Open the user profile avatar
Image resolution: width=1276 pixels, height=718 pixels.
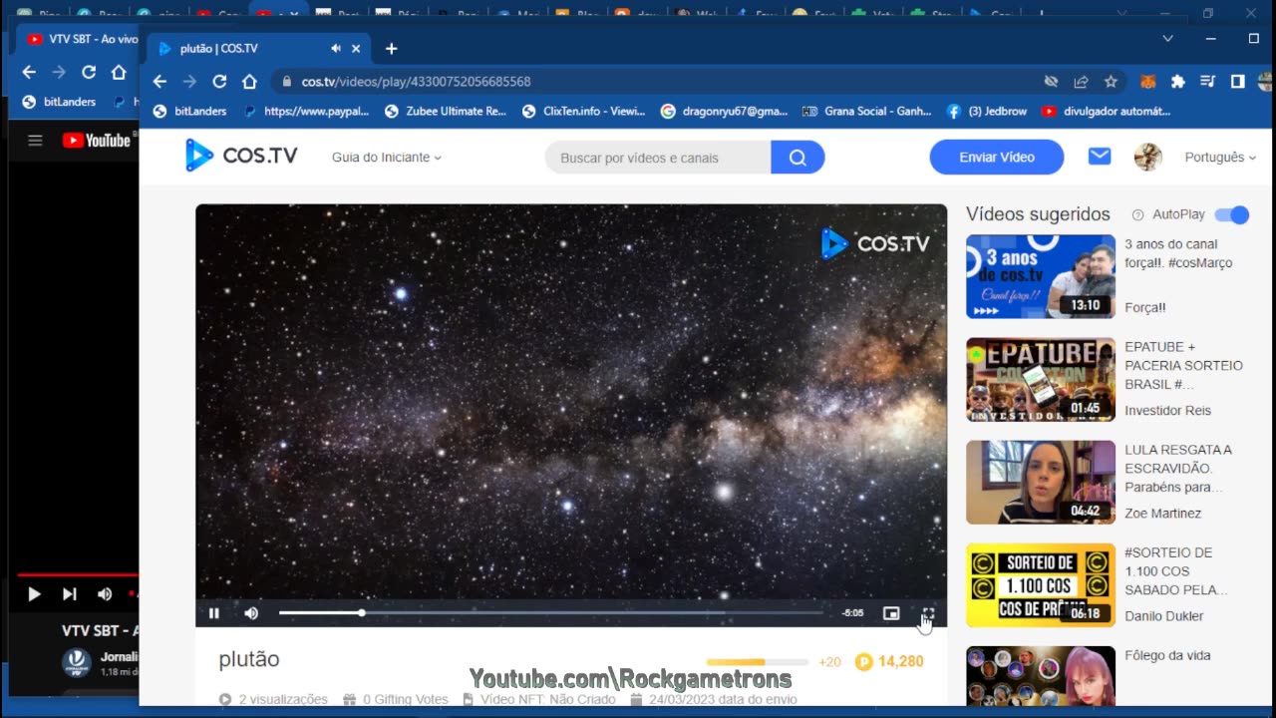coord(1148,157)
